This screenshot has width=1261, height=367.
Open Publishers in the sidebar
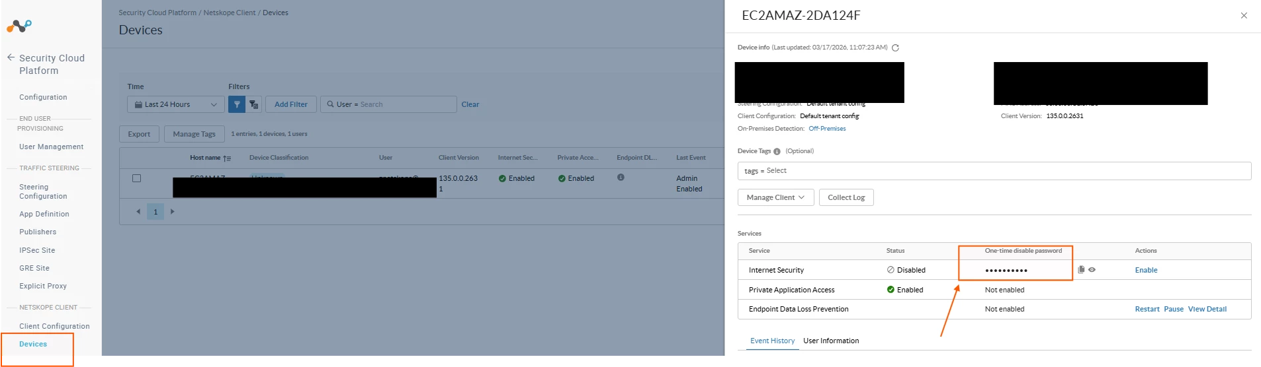38,232
